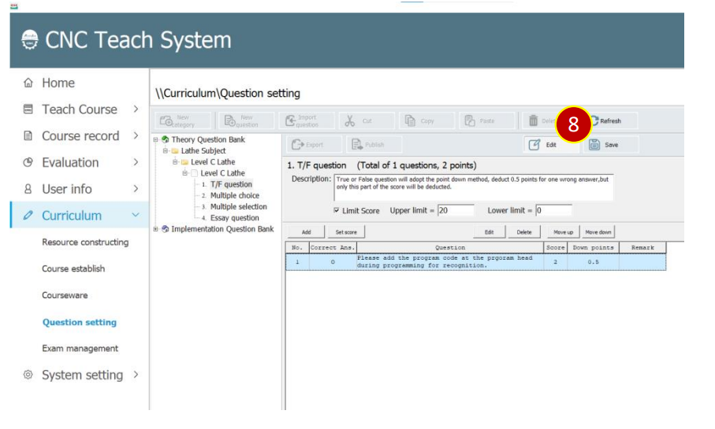The image size is (715, 429).
Task: Click the Edit button above question table
Action: click(x=489, y=231)
